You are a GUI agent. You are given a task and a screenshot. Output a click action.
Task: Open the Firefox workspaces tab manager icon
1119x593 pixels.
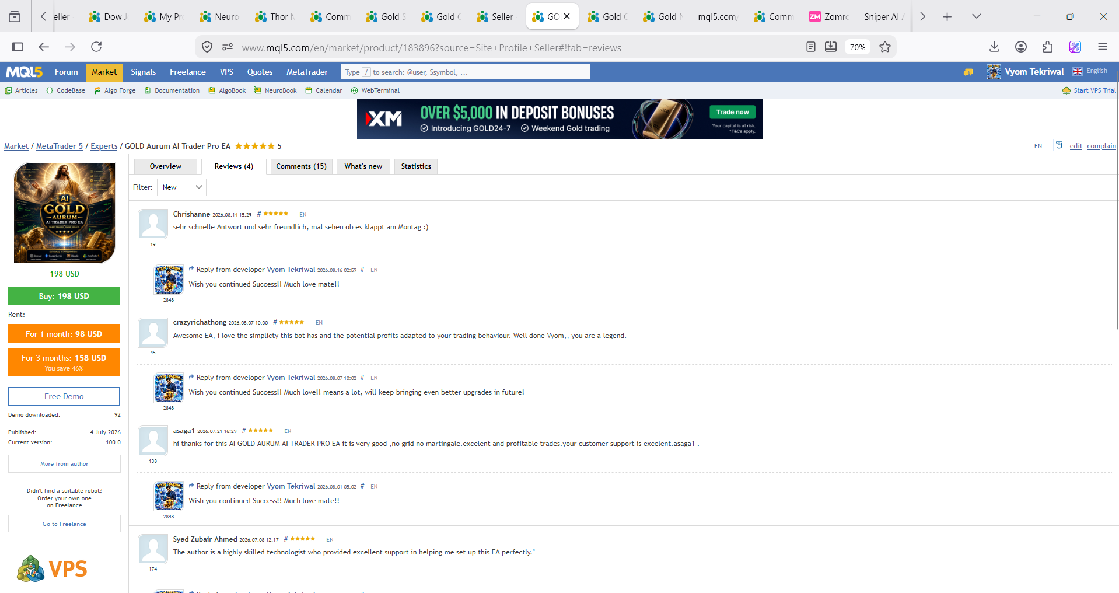pyautogui.click(x=15, y=16)
